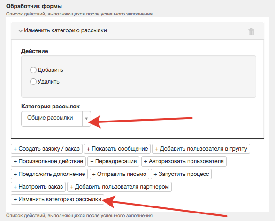The height and width of the screenshot is (221, 275).
Task: Click the Изменить категорию рассылки header title
Action: [65, 30]
